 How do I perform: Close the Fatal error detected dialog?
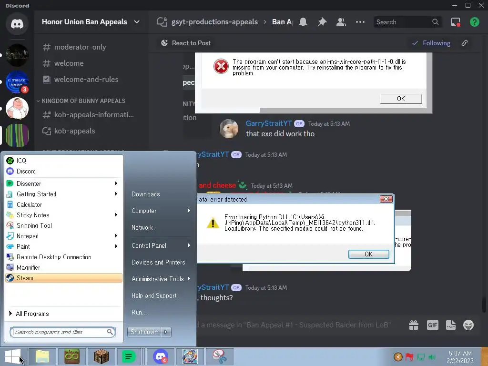coord(386,199)
